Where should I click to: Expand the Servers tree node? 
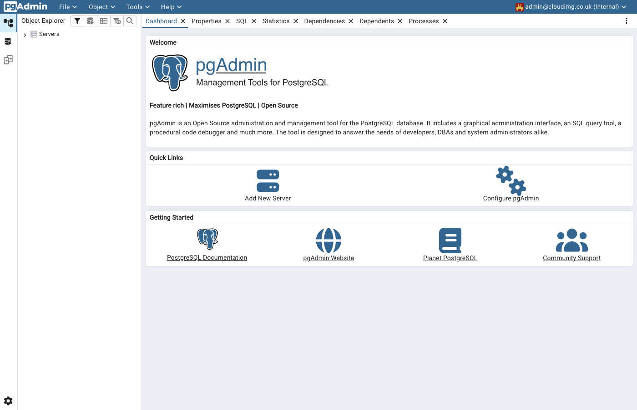tap(25, 34)
